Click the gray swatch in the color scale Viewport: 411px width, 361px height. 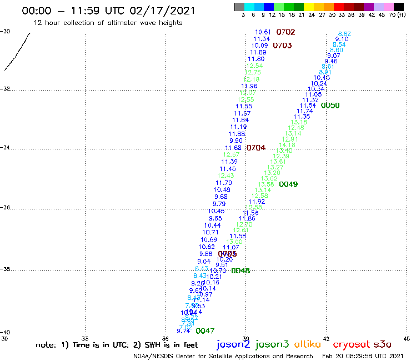239,7
